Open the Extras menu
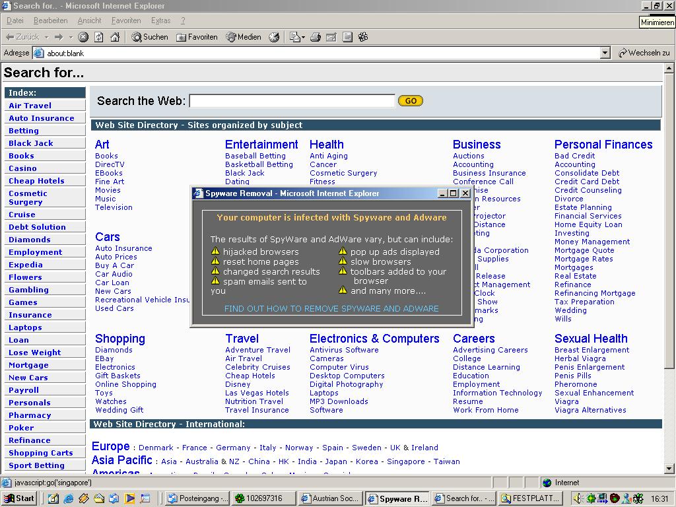This screenshot has width=676, height=507. 161,20
